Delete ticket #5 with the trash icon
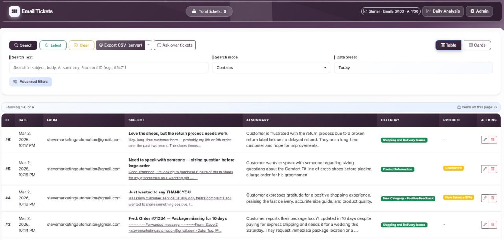Viewport: 504px width, 240px height. [493, 169]
